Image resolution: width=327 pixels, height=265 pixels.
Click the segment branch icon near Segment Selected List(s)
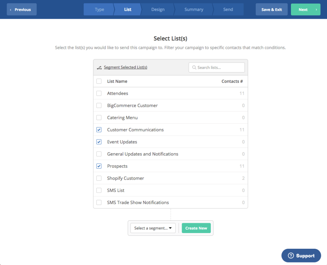click(x=99, y=67)
